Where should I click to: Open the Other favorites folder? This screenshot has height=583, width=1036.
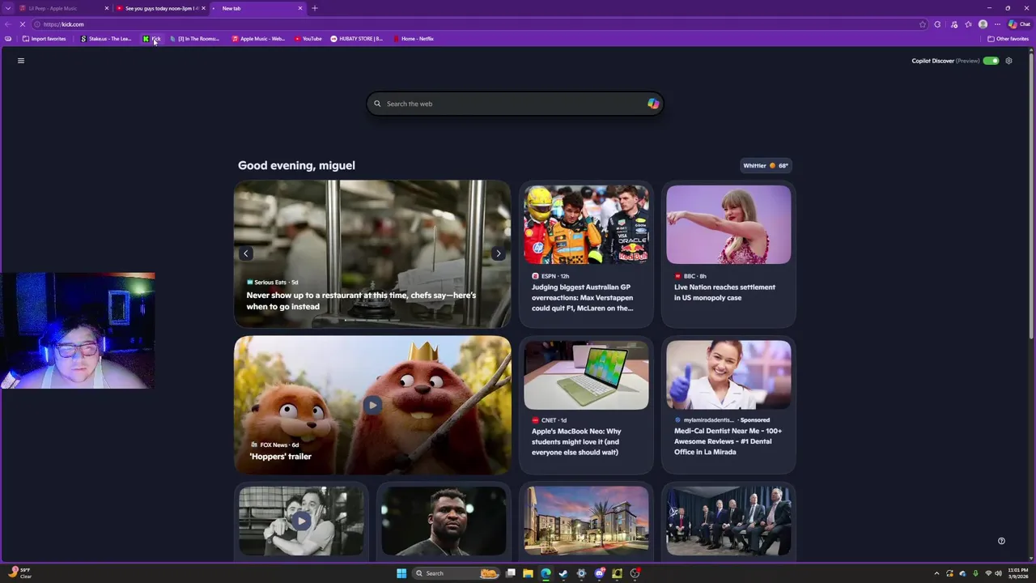[1008, 39]
